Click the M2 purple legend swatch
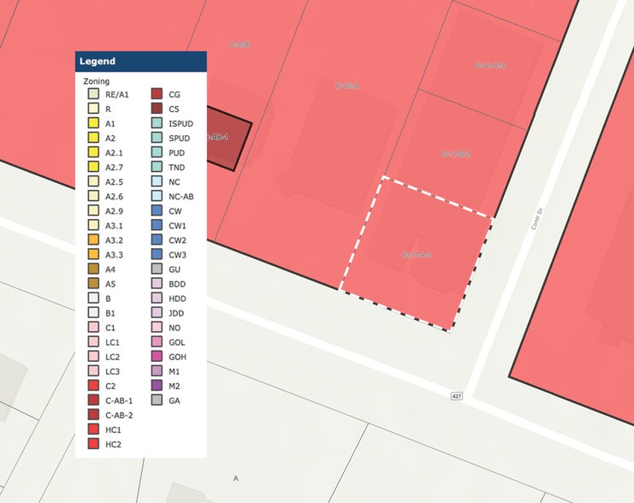This screenshot has height=503, width=634. 157,386
